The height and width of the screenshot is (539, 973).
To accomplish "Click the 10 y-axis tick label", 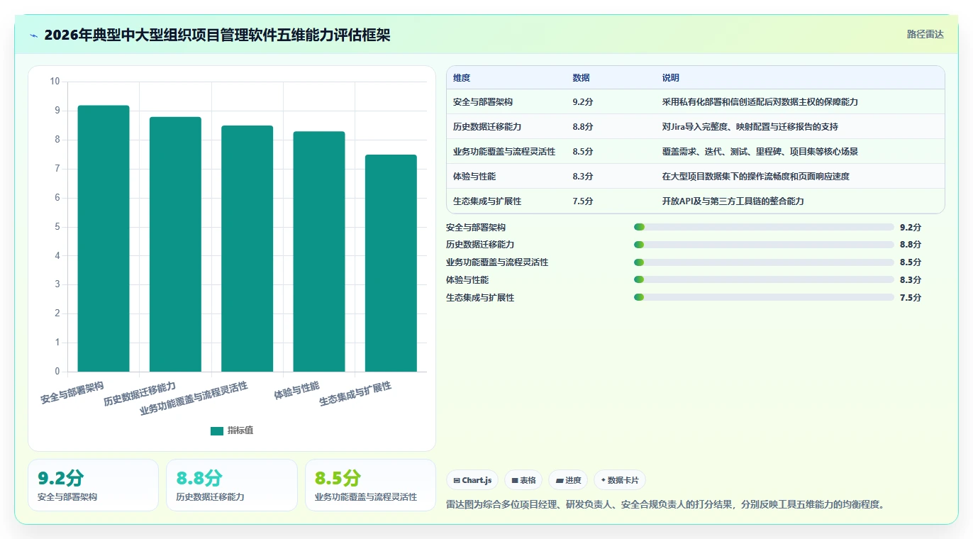I will pyautogui.click(x=55, y=82).
